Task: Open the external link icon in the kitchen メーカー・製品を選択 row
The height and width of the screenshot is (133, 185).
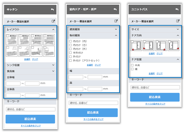Action: 53,21
